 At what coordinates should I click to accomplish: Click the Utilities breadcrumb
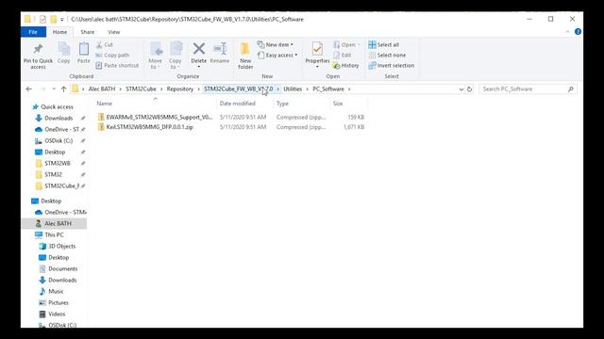(x=293, y=89)
